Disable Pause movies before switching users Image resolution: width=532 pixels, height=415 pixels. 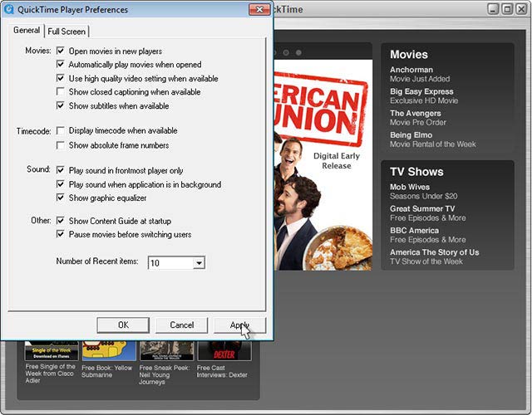[61, 235]
